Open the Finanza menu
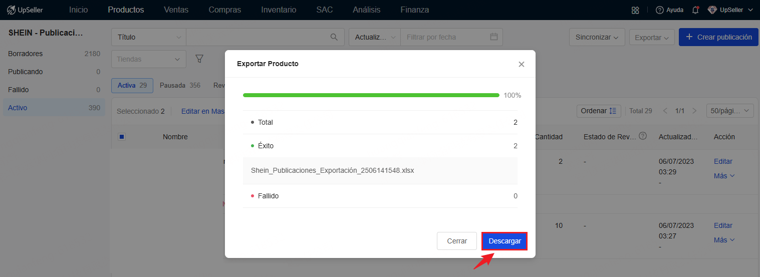The width and height of the screenshot is (760, 277). tap(415, 10)
